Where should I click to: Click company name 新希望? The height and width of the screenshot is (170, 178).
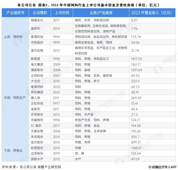[35, 59]
